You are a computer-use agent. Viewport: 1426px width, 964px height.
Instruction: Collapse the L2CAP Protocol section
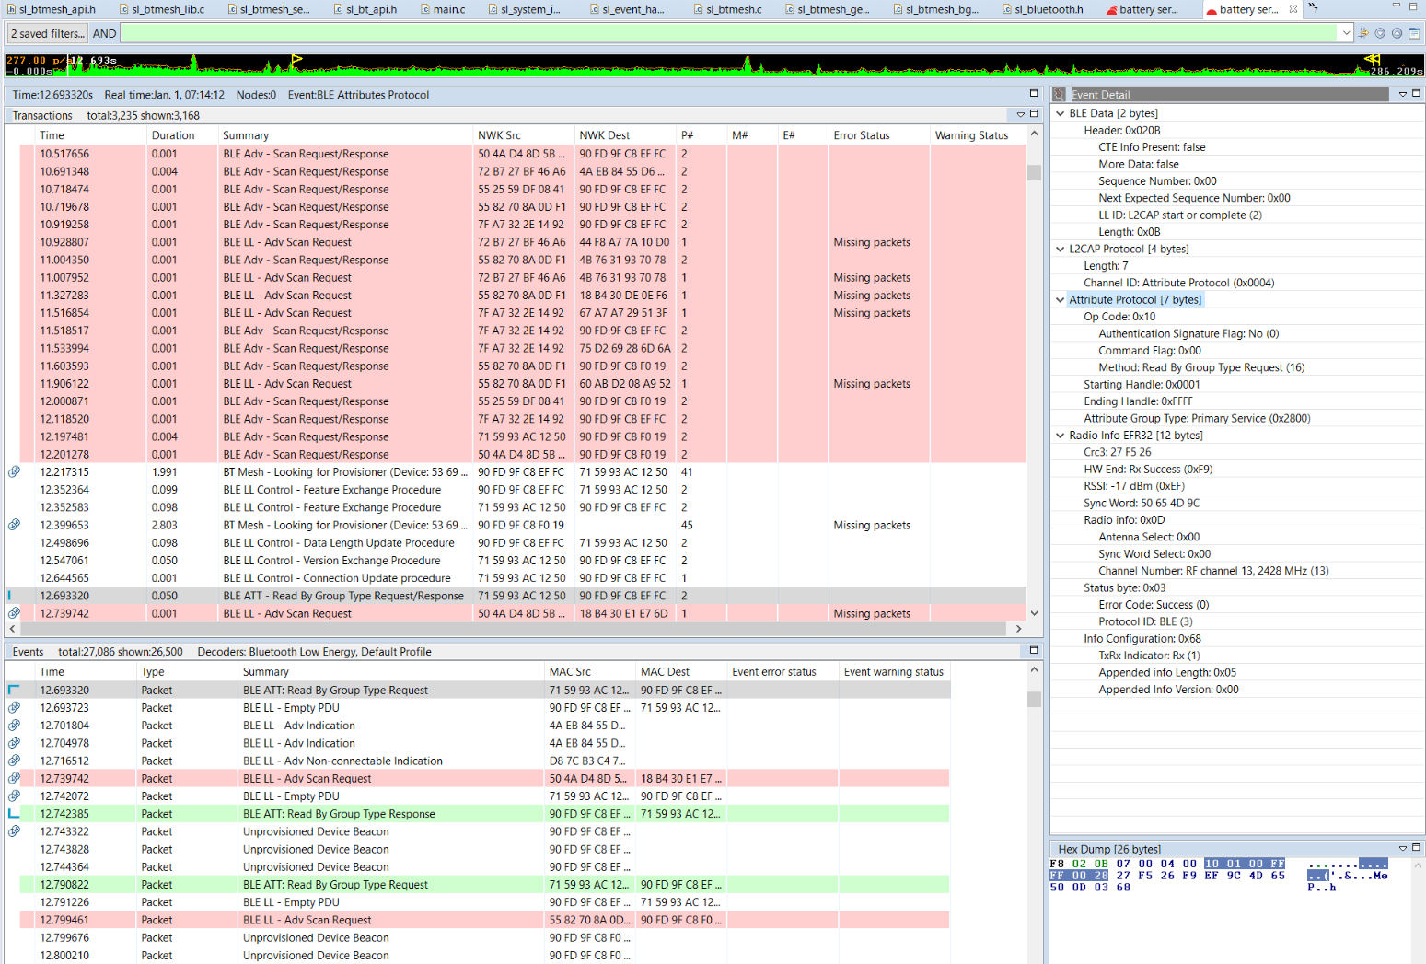pyautogui.click(x=1060, y=249)
